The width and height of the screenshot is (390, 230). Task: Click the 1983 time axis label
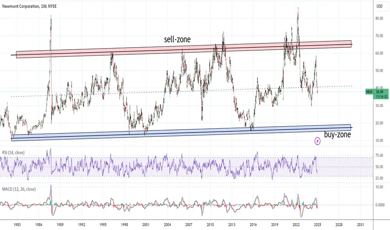(x=17, y=225)
